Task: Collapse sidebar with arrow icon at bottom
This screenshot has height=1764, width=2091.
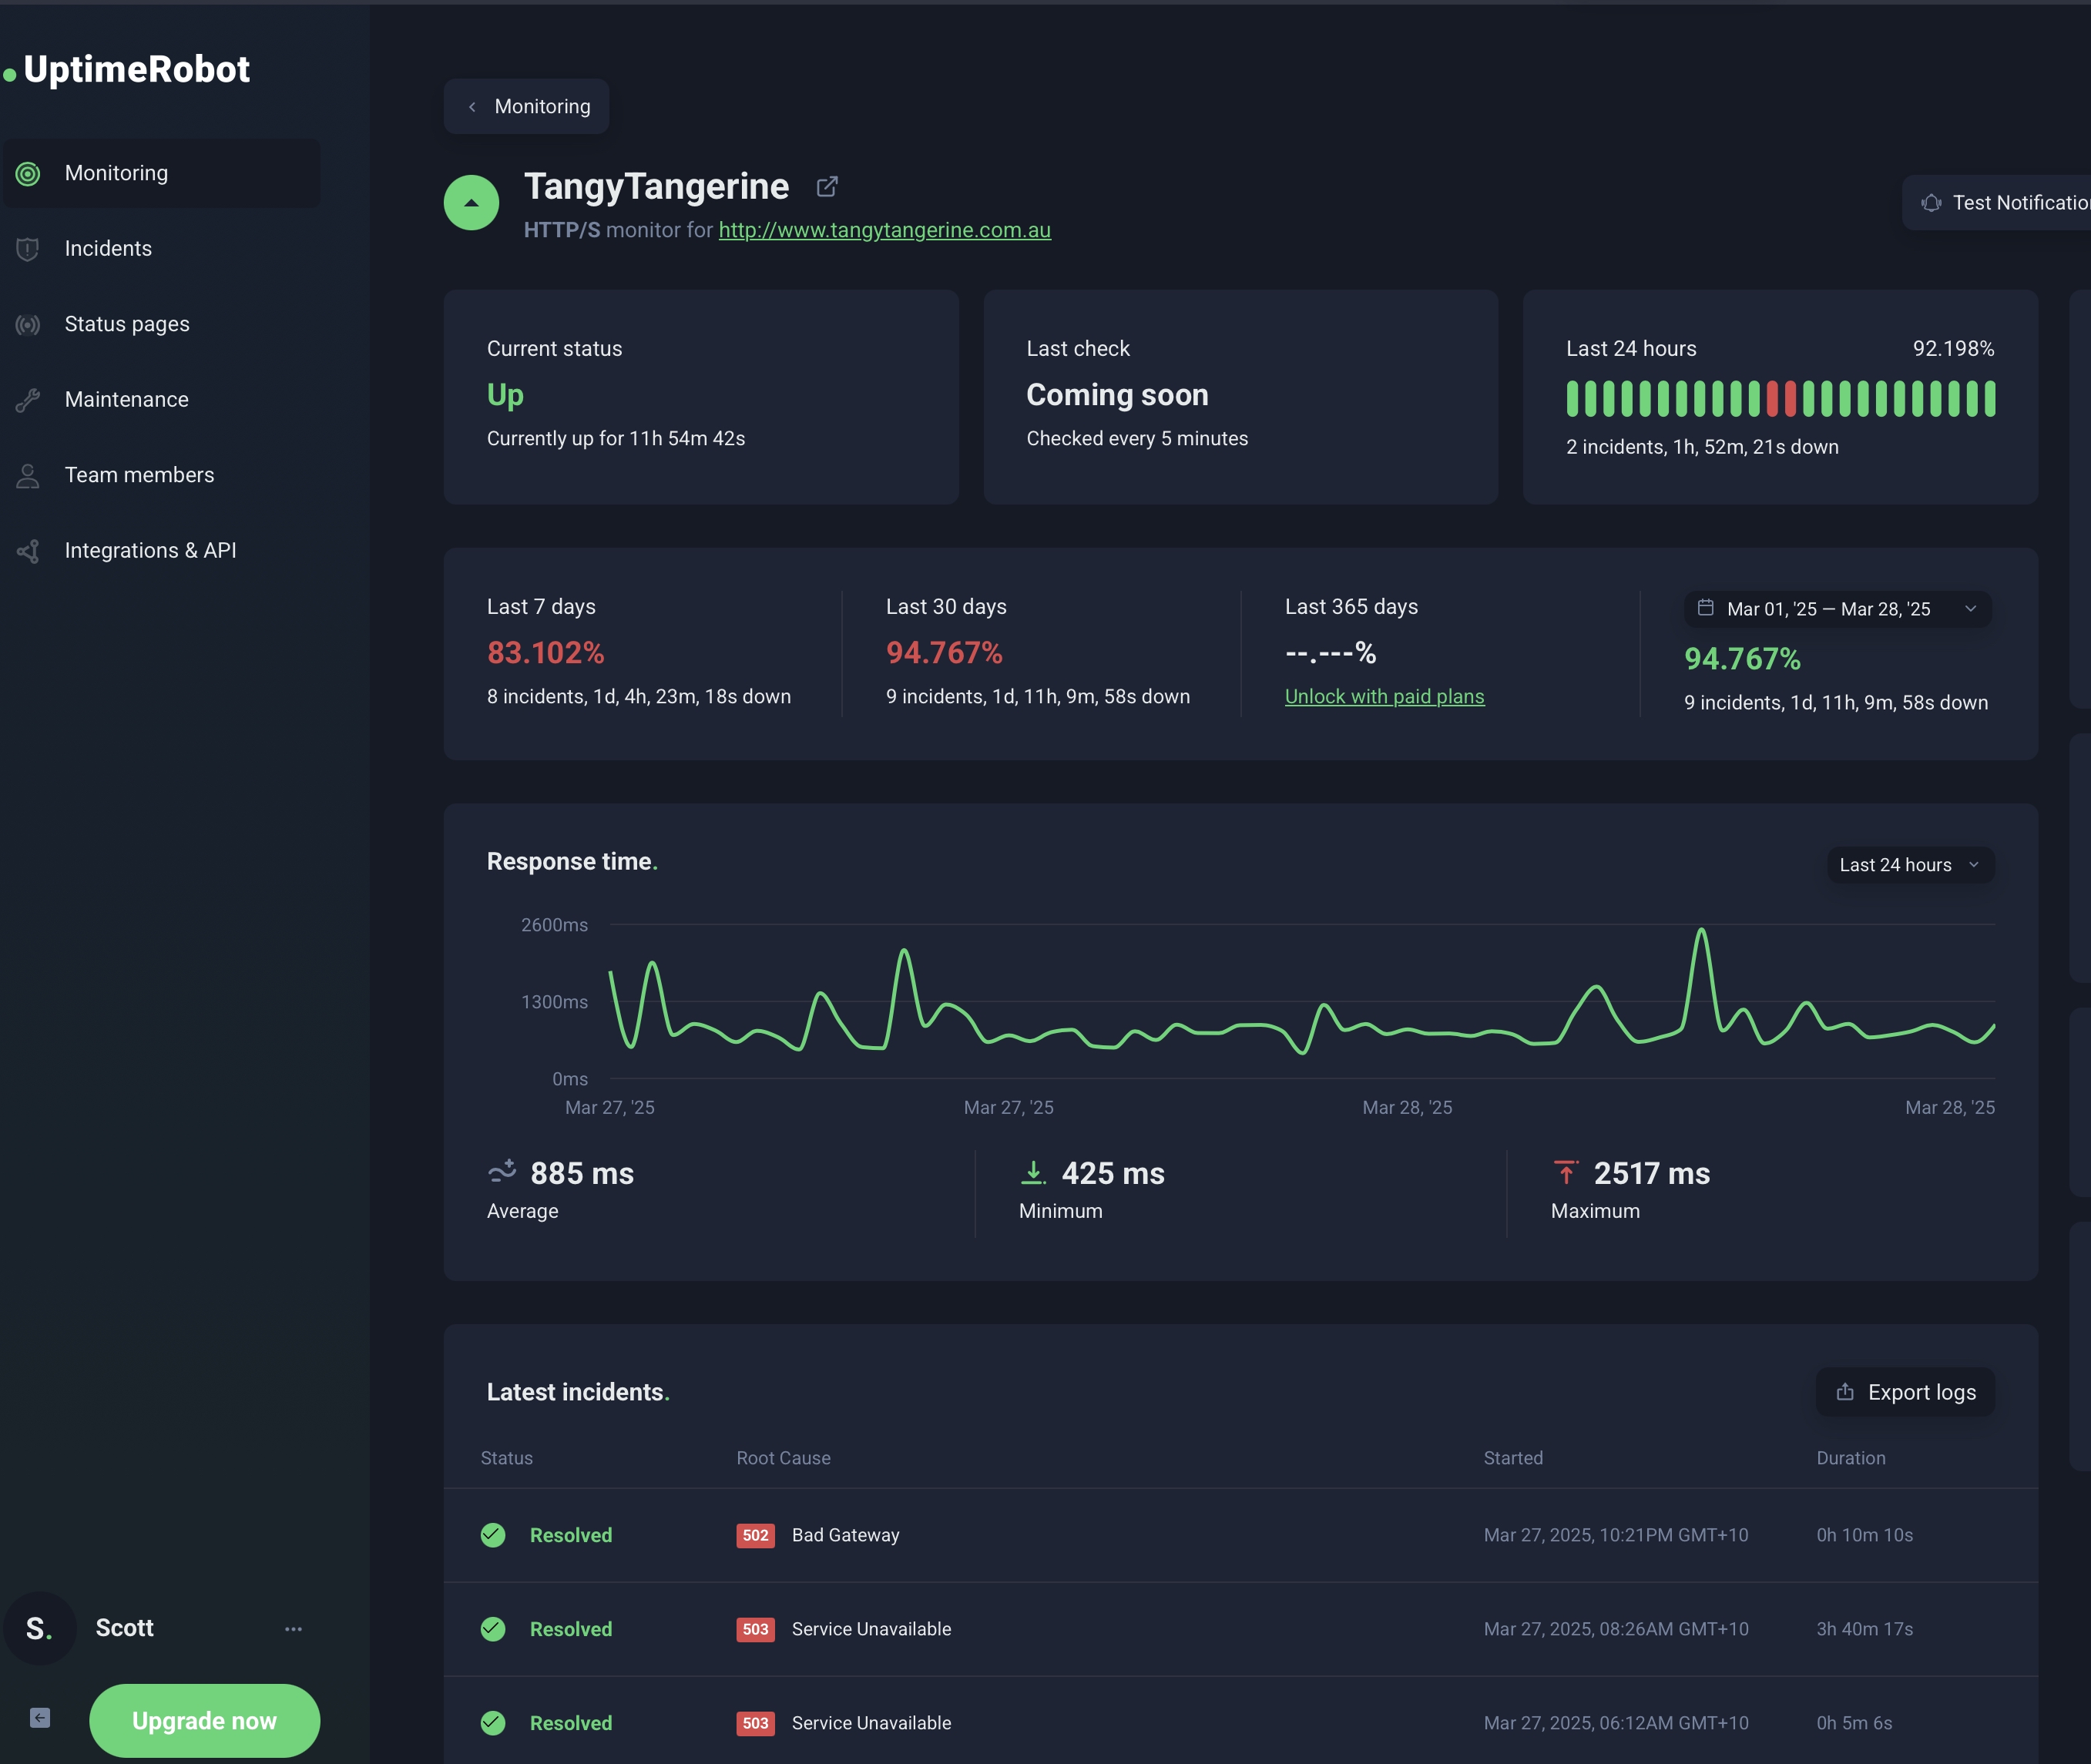Action: pos(40,1718)
